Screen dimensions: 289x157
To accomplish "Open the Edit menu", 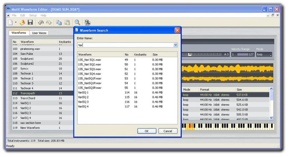I will coord(23,15).
